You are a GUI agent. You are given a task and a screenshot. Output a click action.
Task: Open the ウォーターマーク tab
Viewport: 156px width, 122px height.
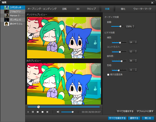[x=142, y=9]
